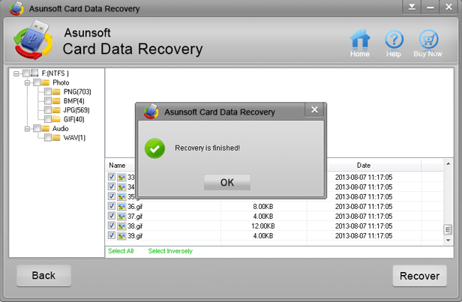Check the PNG(703) checkbox
Viewport: 462px width, 302px height.
[x=48, y=91]
